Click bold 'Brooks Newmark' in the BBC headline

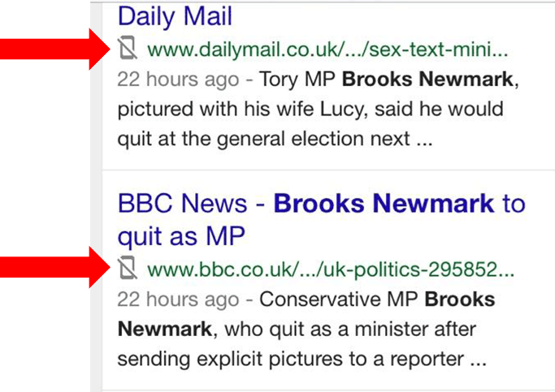point(384,203)
